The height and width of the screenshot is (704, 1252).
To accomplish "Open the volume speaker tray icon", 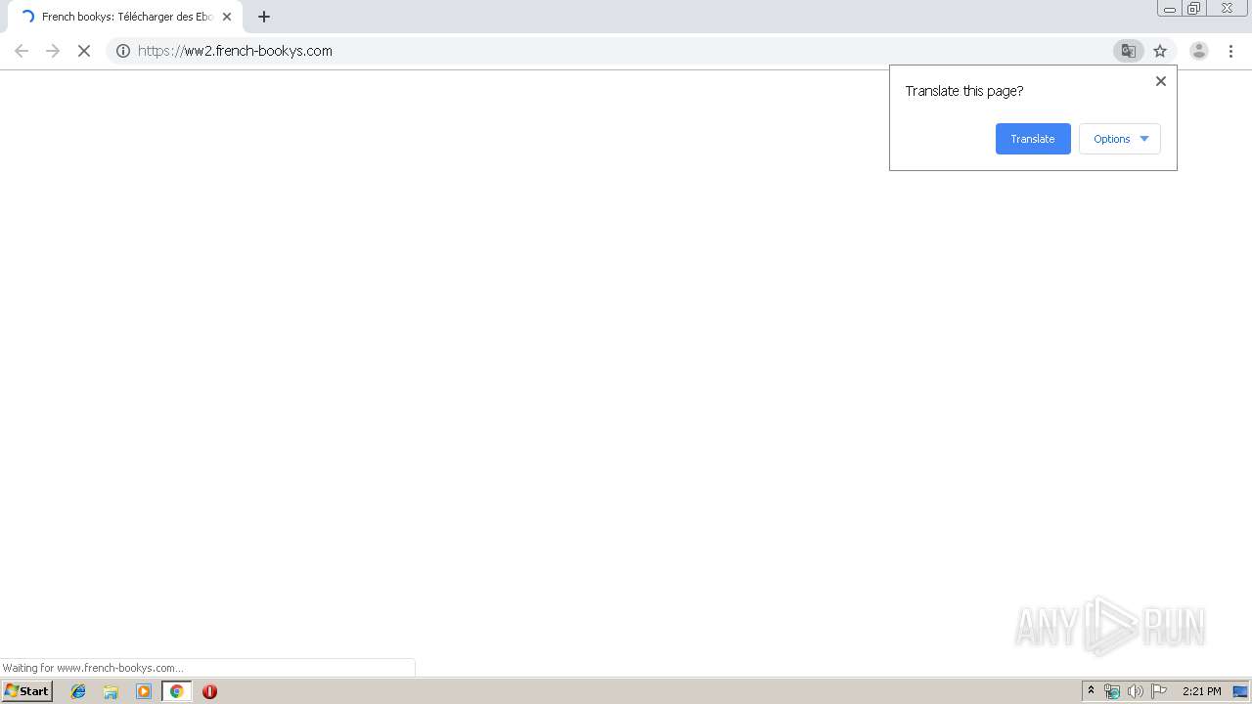I will coord(1136,691).
